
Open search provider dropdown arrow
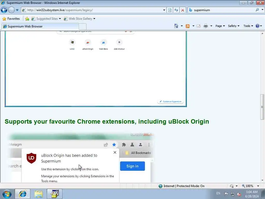(262, 10)
